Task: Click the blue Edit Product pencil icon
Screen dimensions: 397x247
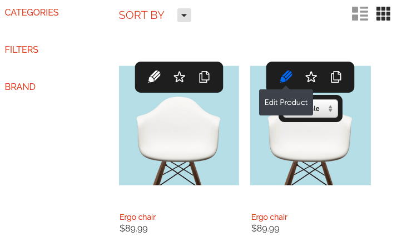Action: click(286, 77)
